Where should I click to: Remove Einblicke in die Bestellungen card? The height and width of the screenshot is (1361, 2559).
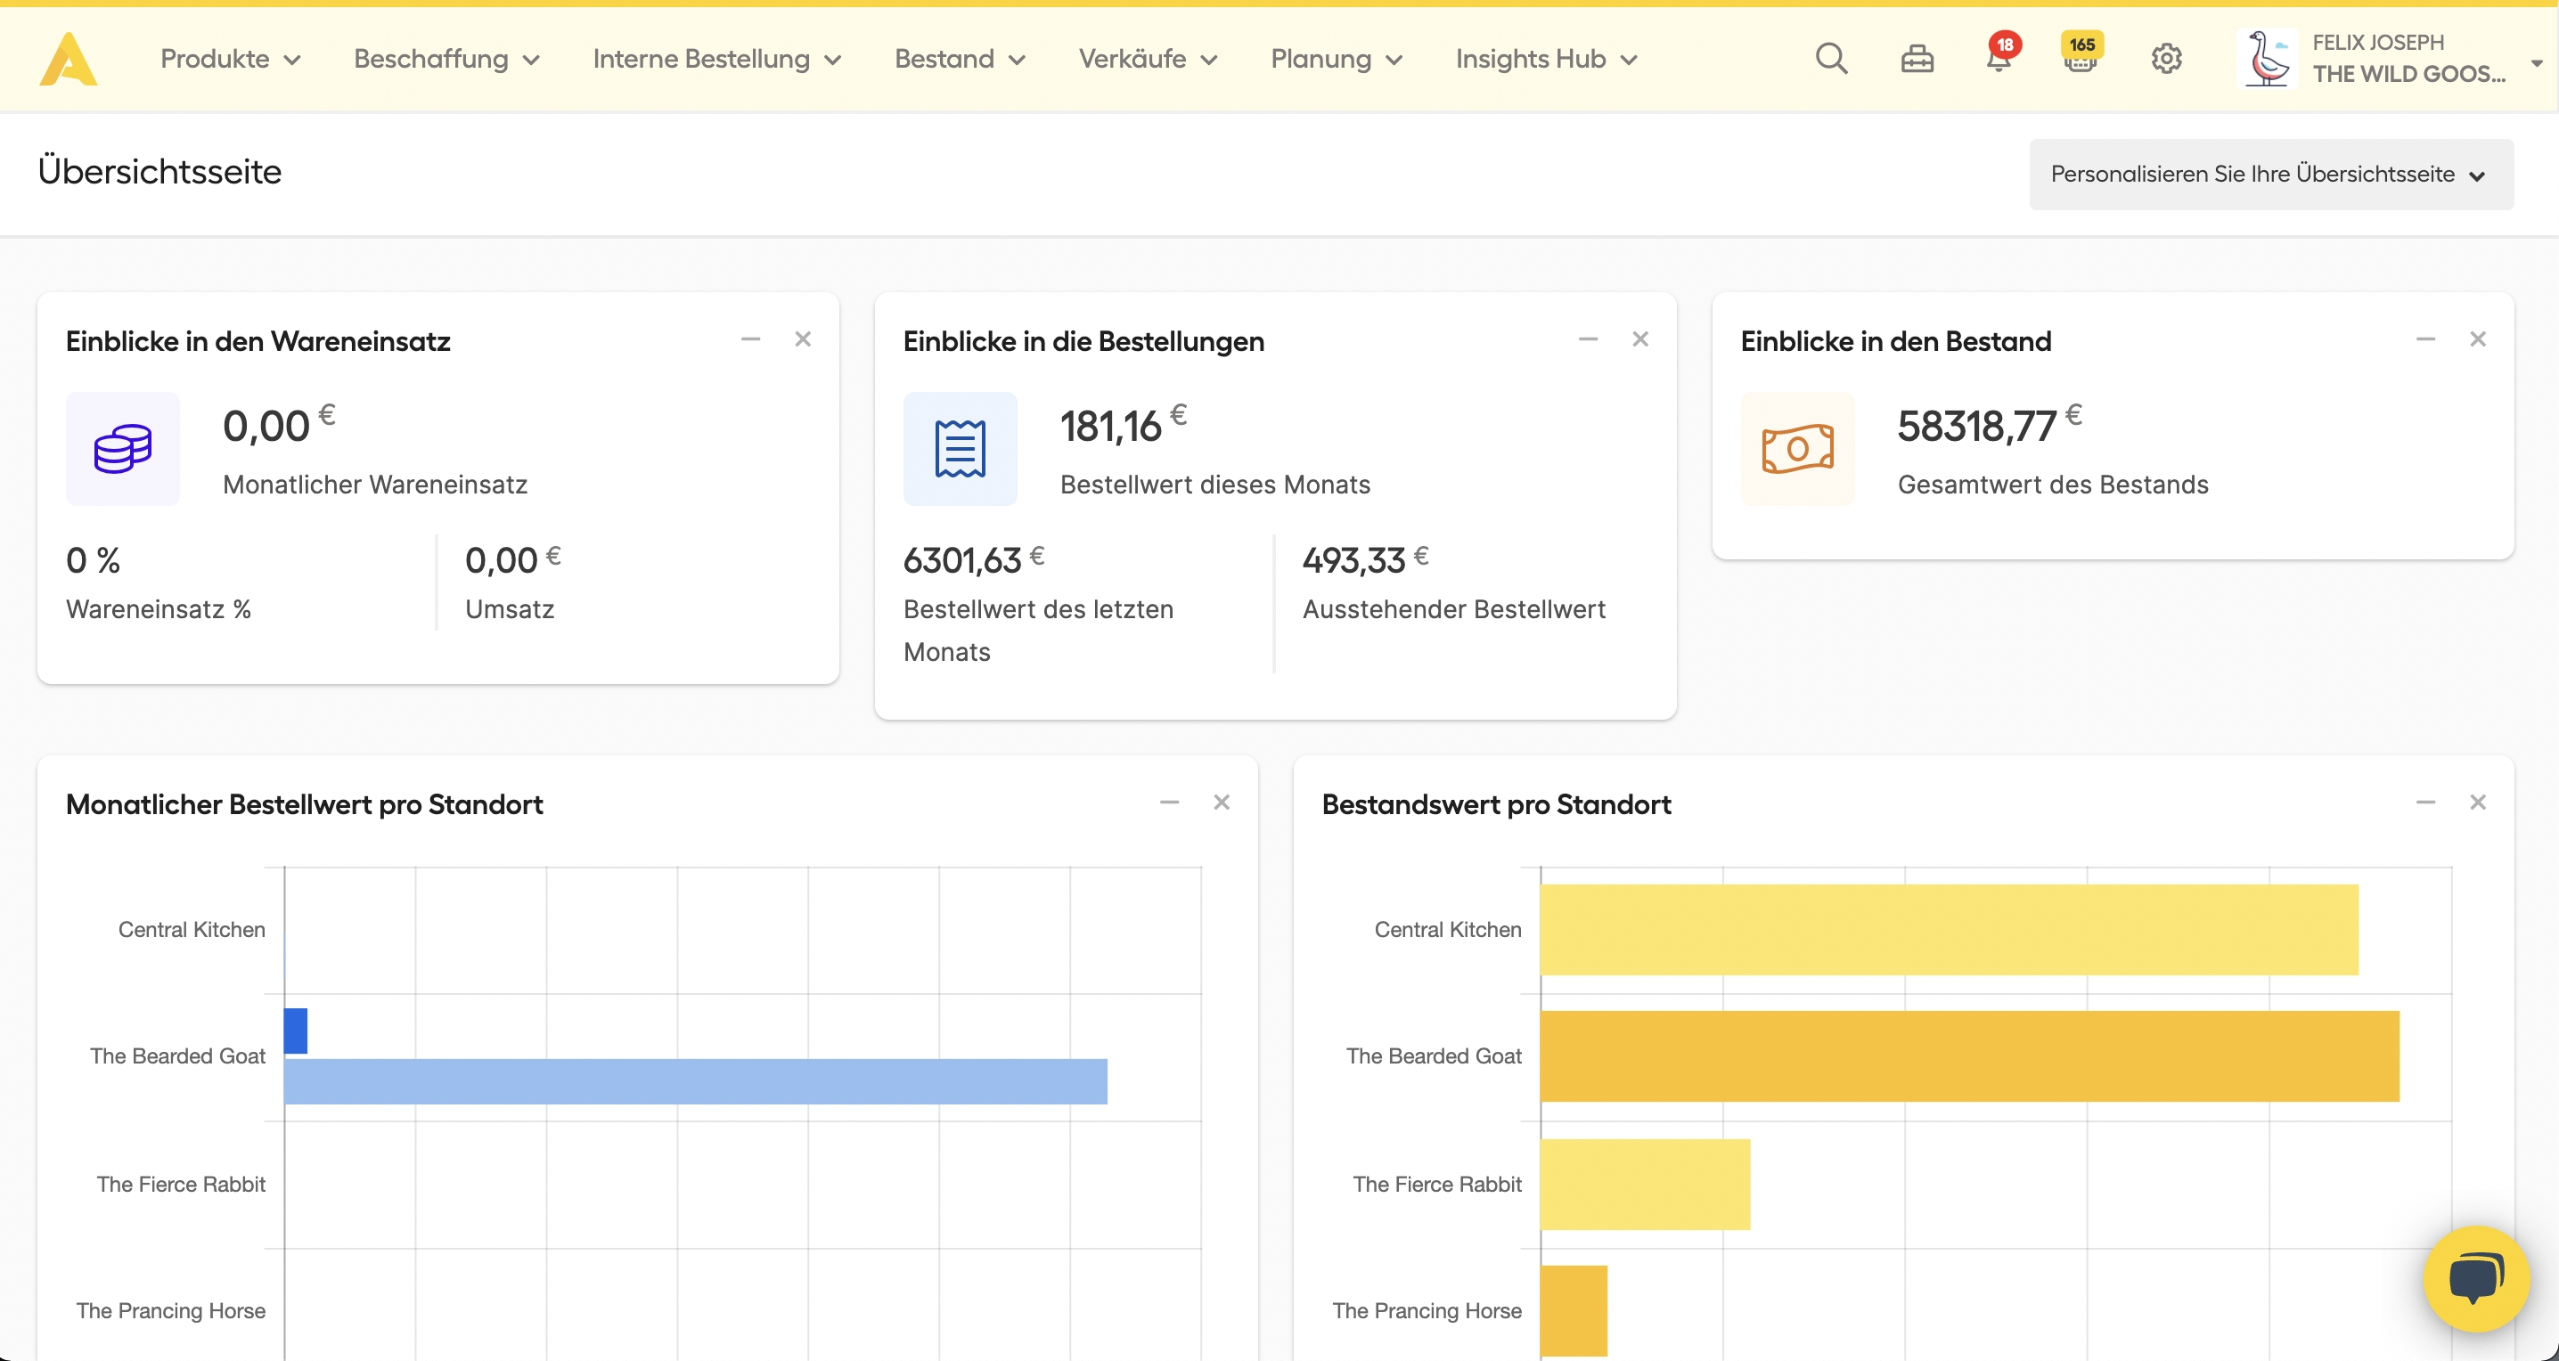(1640, 339)
